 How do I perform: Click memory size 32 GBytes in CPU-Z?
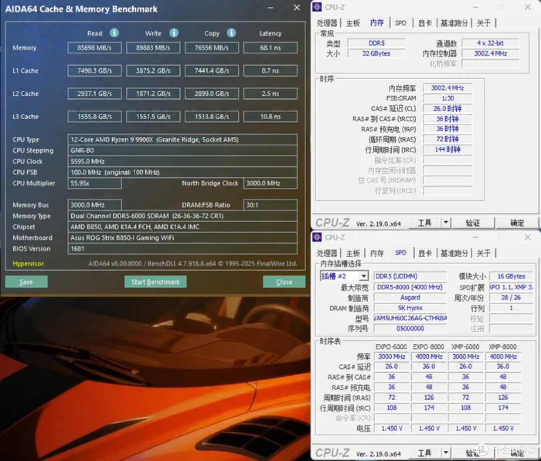(376, 54)
